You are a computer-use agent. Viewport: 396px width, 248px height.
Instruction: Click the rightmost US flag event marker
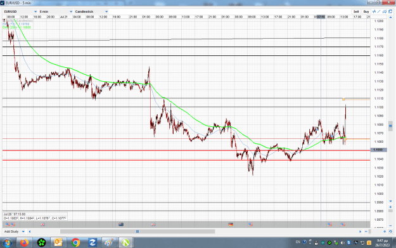[x=343, y=225]
